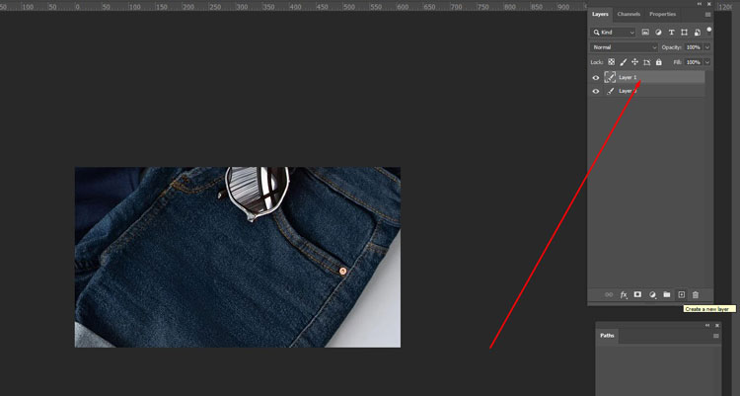
Task: Toggle lock transparent pixels
Action: pos(611,62)
